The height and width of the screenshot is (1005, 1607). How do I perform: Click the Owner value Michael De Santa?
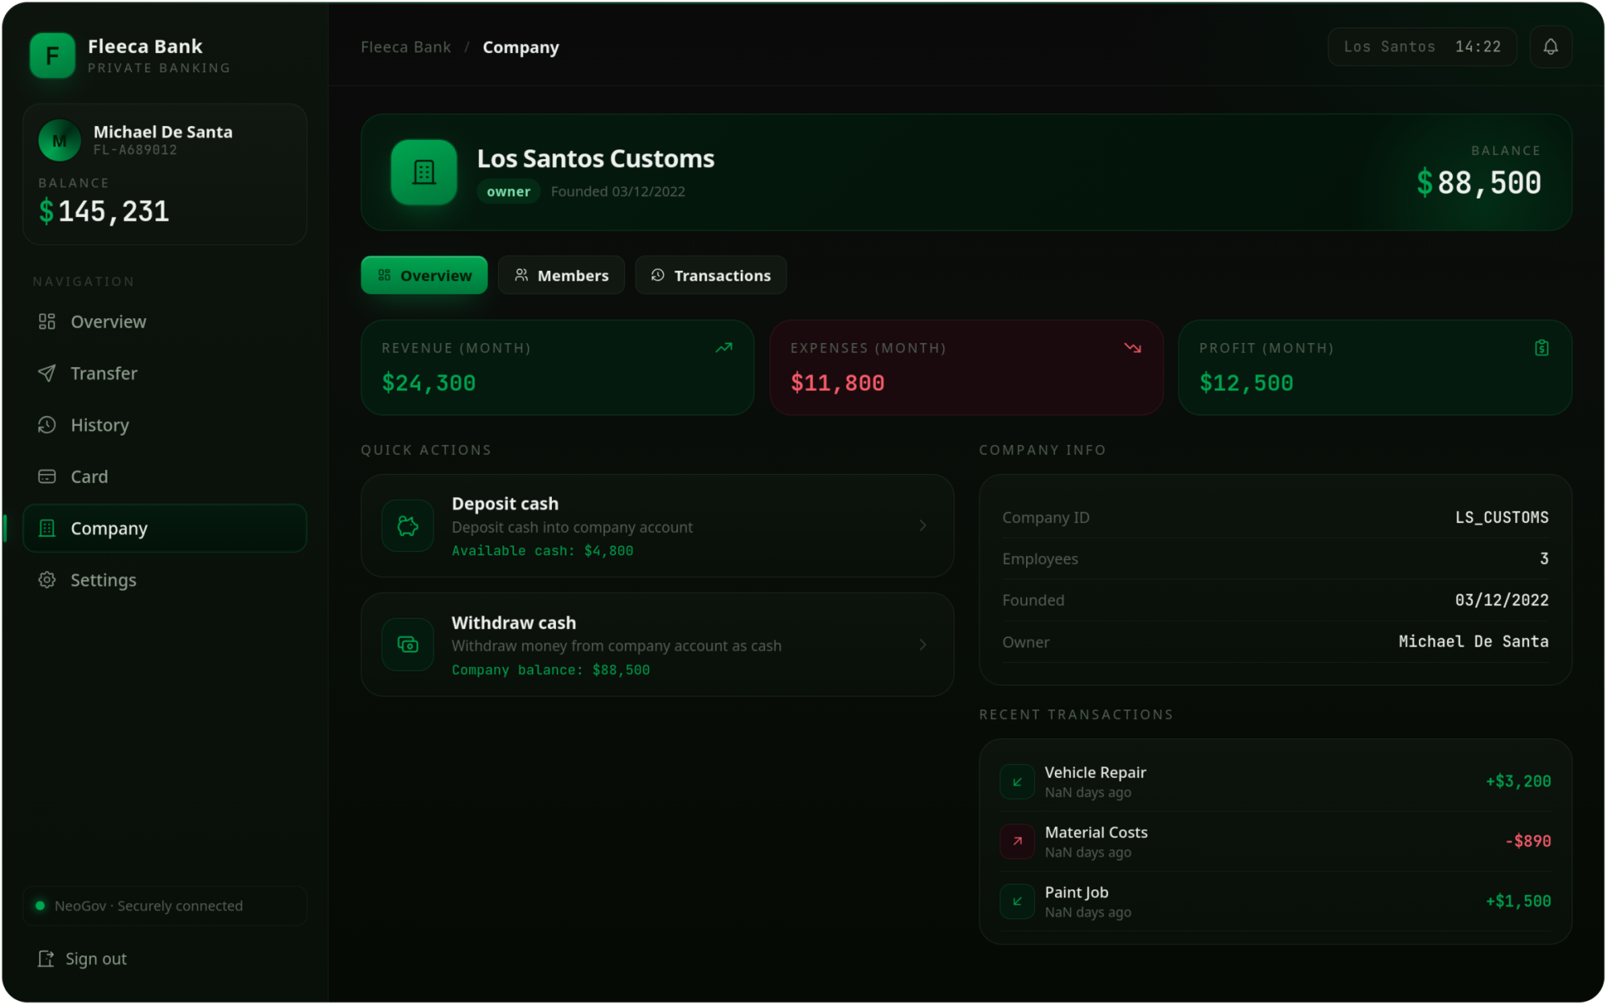tap(1474, 641)
